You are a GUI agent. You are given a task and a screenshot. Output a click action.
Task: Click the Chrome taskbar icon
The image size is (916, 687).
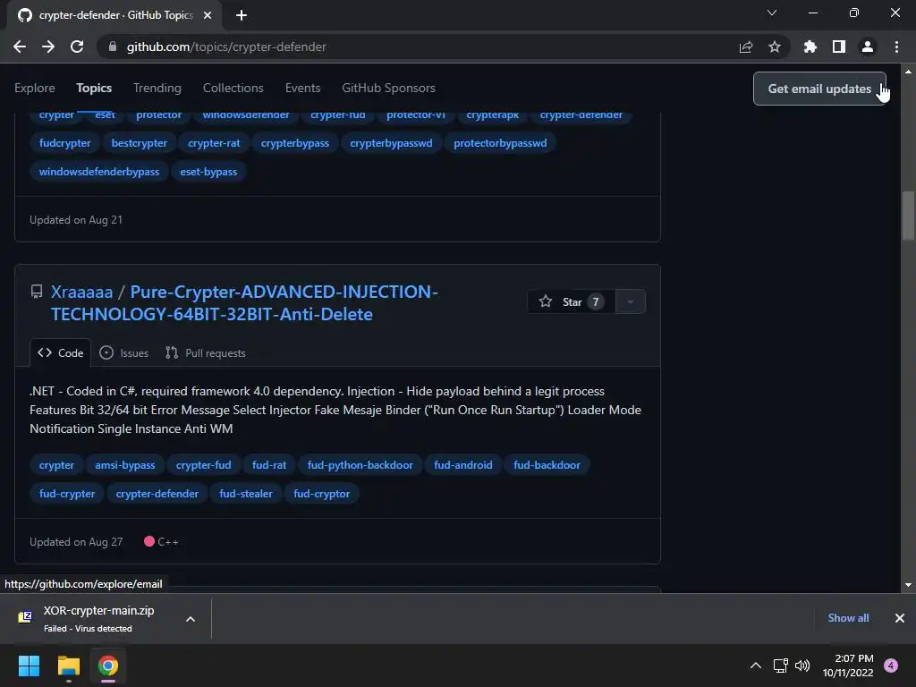[x=107, y=666]
